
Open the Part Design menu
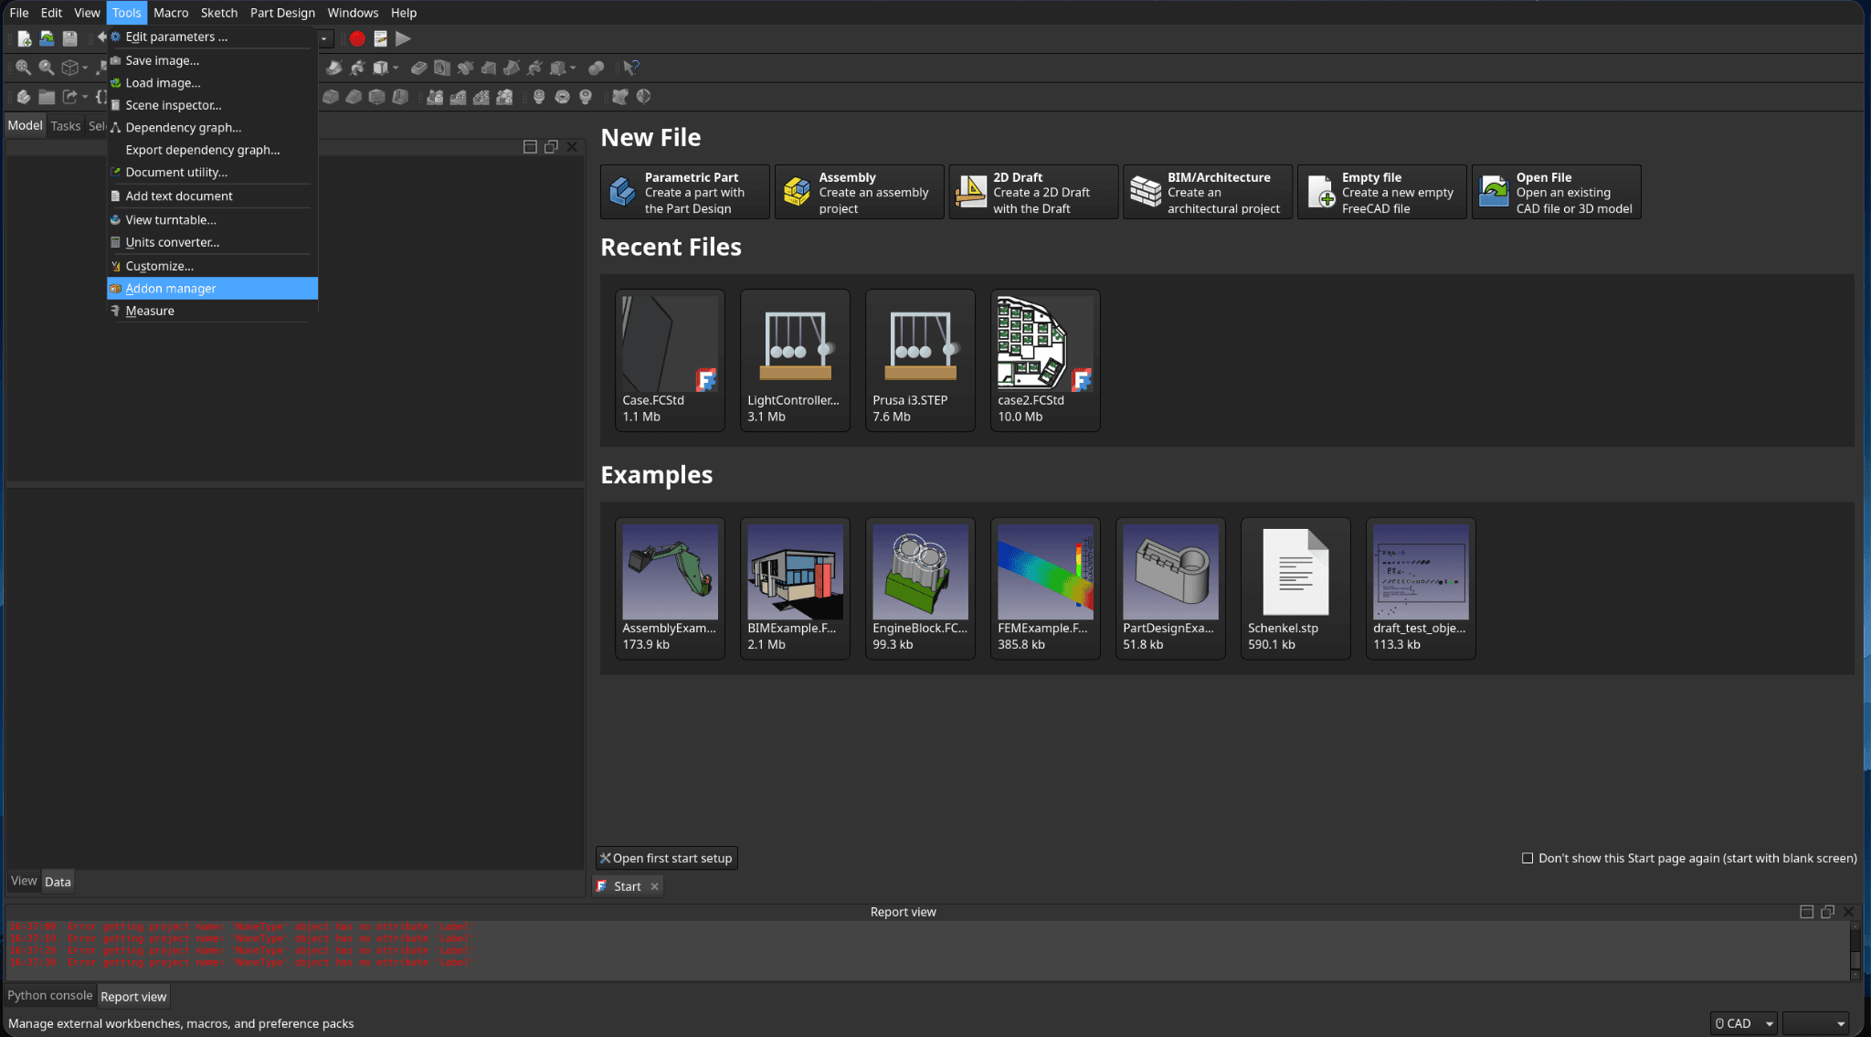pos(282,13)
